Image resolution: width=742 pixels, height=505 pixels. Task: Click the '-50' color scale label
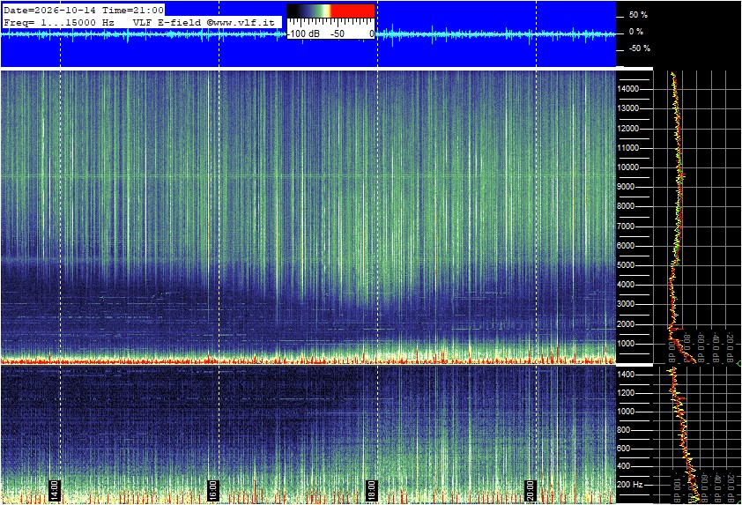[x=337, y=33]
